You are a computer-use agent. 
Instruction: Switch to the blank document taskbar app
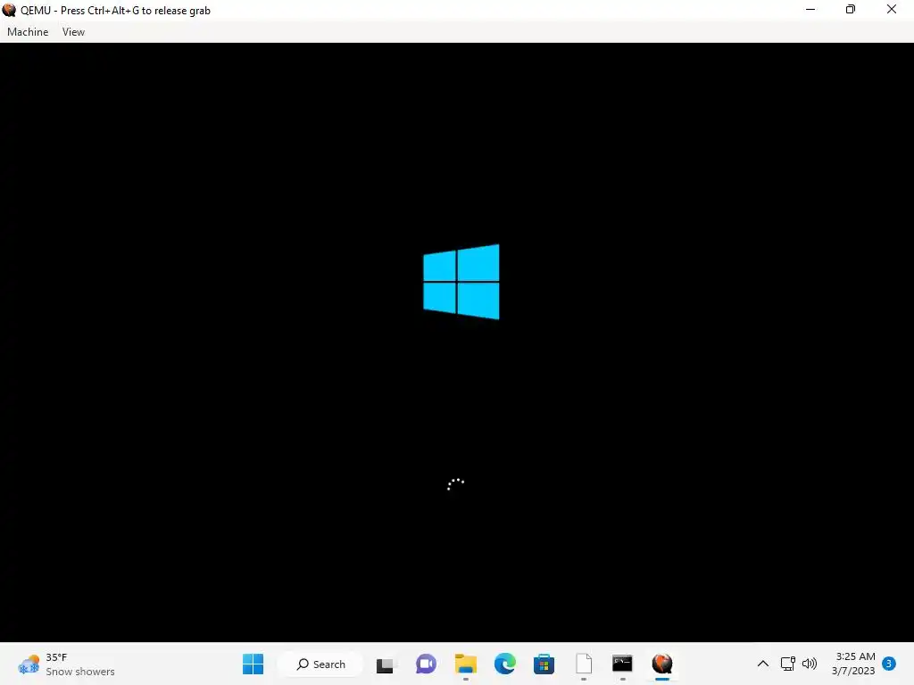click(584, 664)
